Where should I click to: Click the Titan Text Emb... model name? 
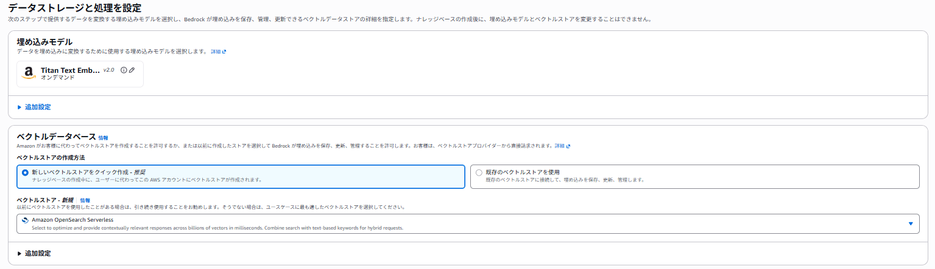point(70,70)
